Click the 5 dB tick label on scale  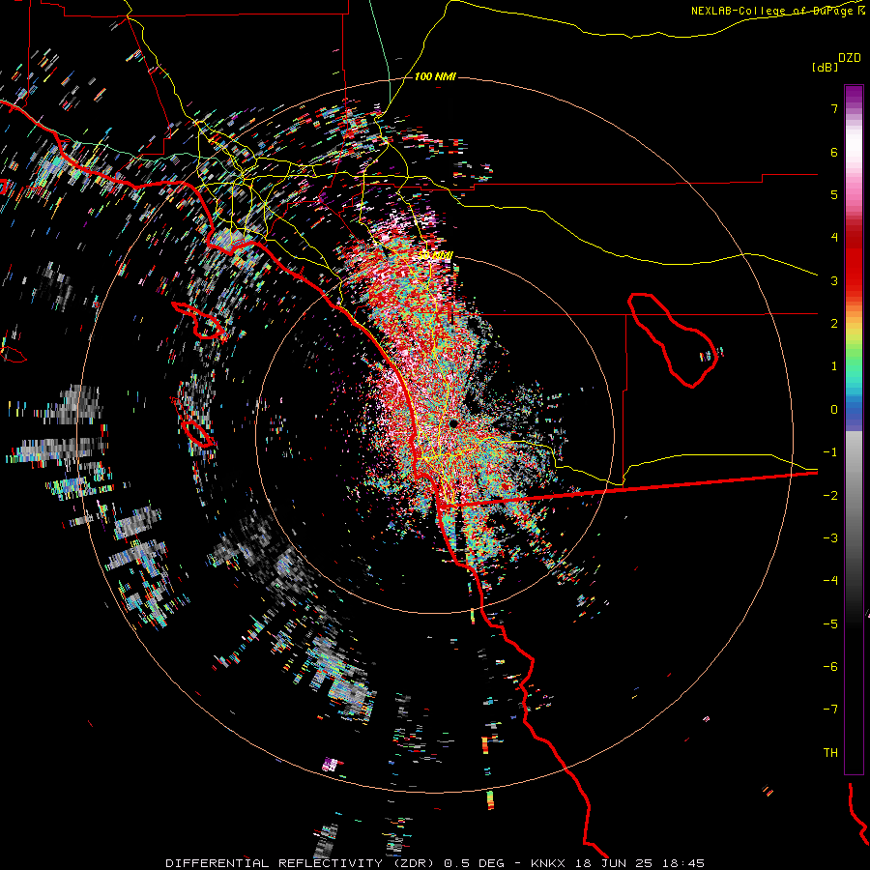click(x=834, y=194)
